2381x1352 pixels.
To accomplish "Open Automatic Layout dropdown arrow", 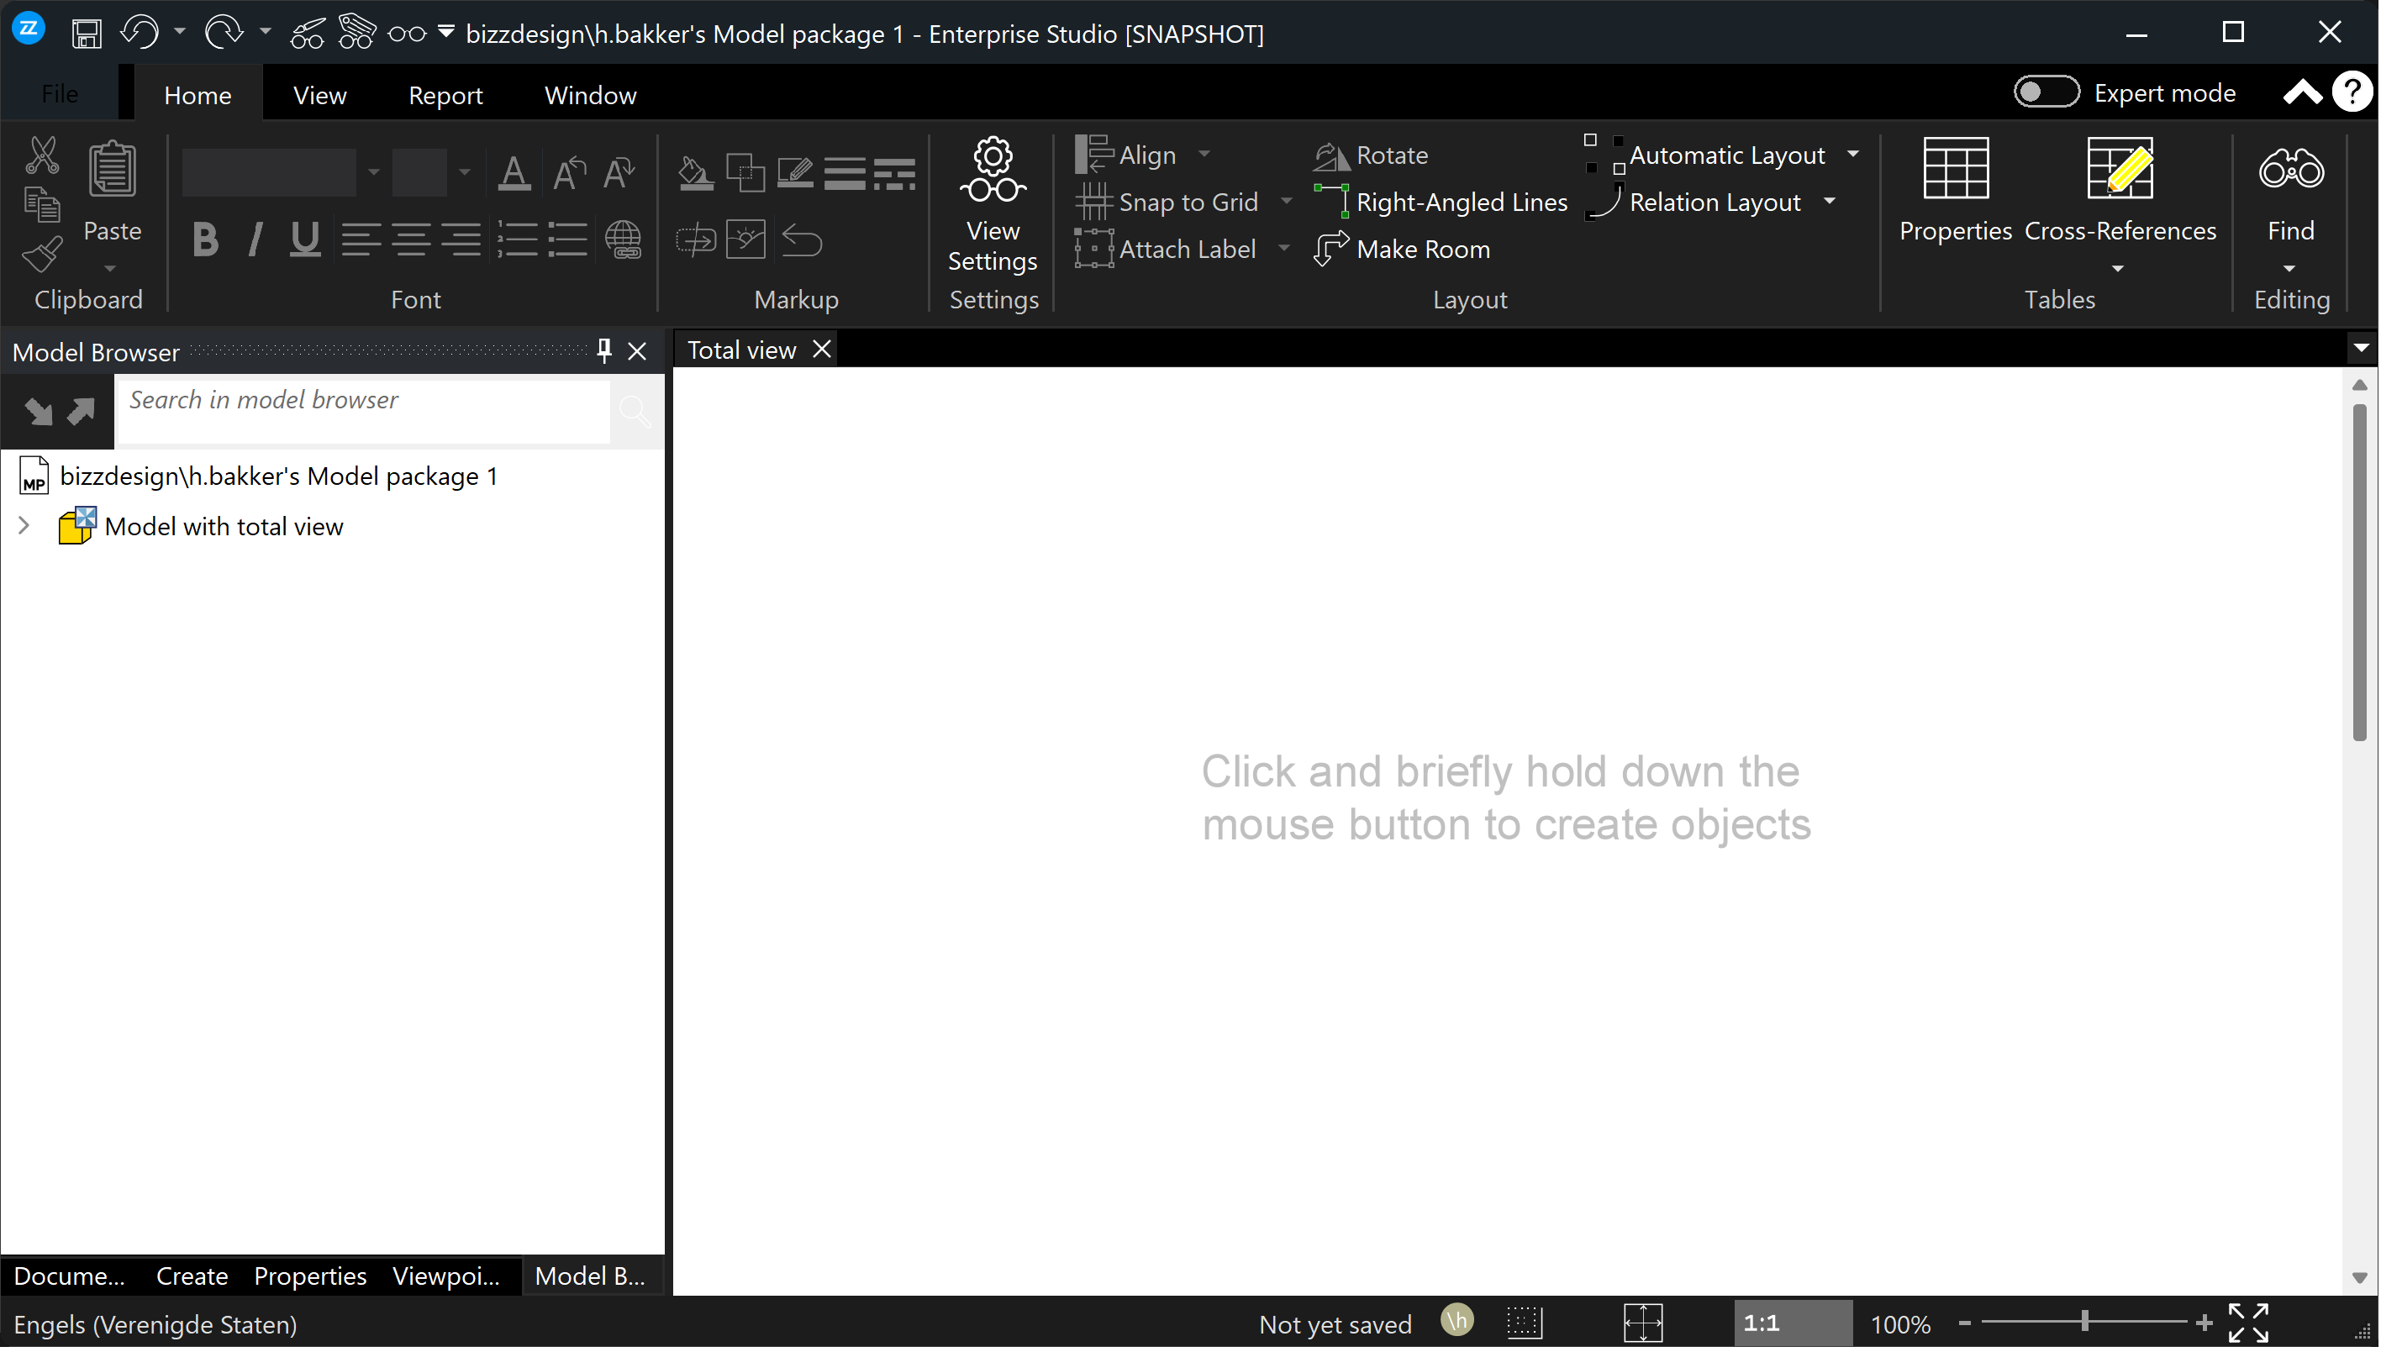I will pos(1852,154).
